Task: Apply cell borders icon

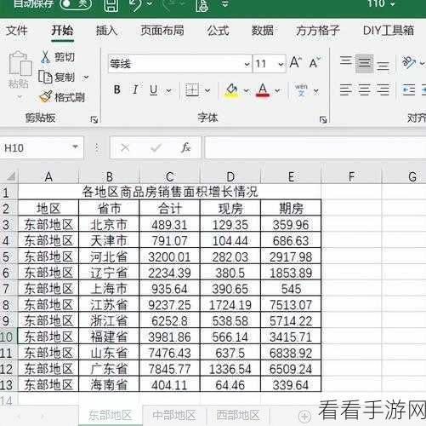Action: [192, 90]
